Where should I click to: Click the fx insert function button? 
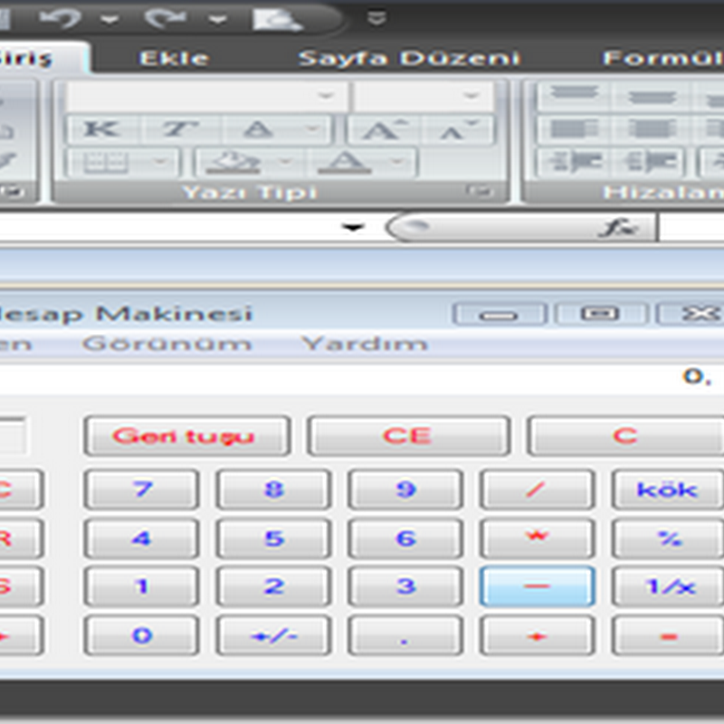click(619, 228)
